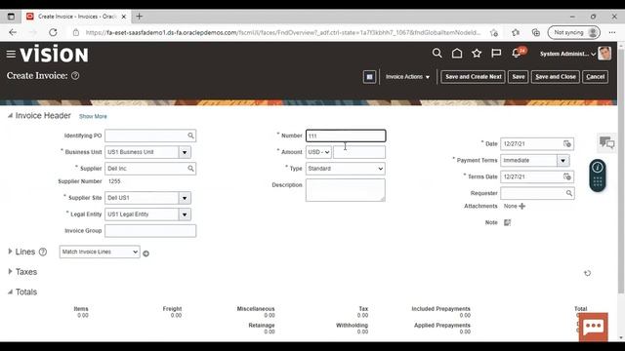Open Match Invoice Lines dropdown

tap(100, 252)
